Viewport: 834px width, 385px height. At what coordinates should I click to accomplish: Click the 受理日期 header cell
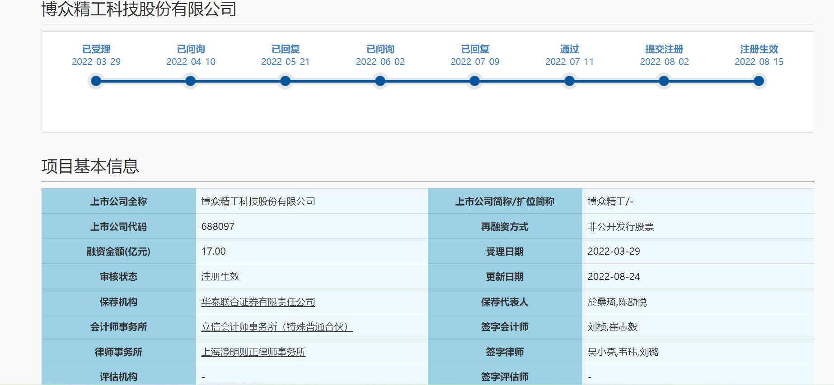[505, 252]
